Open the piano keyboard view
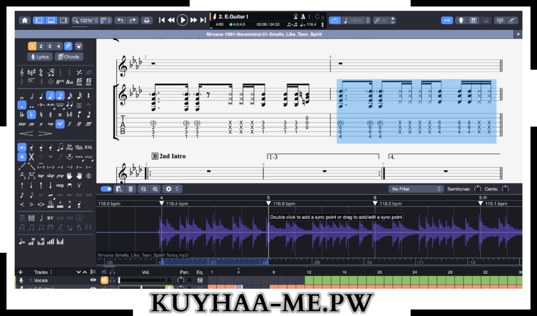This screenshot has height=316, width=537. pos(474,20)
